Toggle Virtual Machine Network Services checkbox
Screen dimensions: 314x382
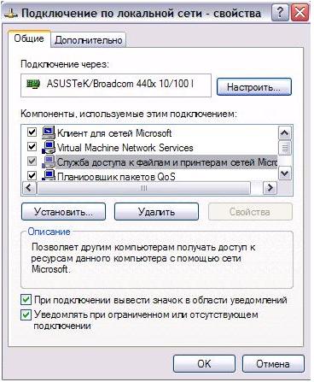pyautogui.click(x=32, y=147)
